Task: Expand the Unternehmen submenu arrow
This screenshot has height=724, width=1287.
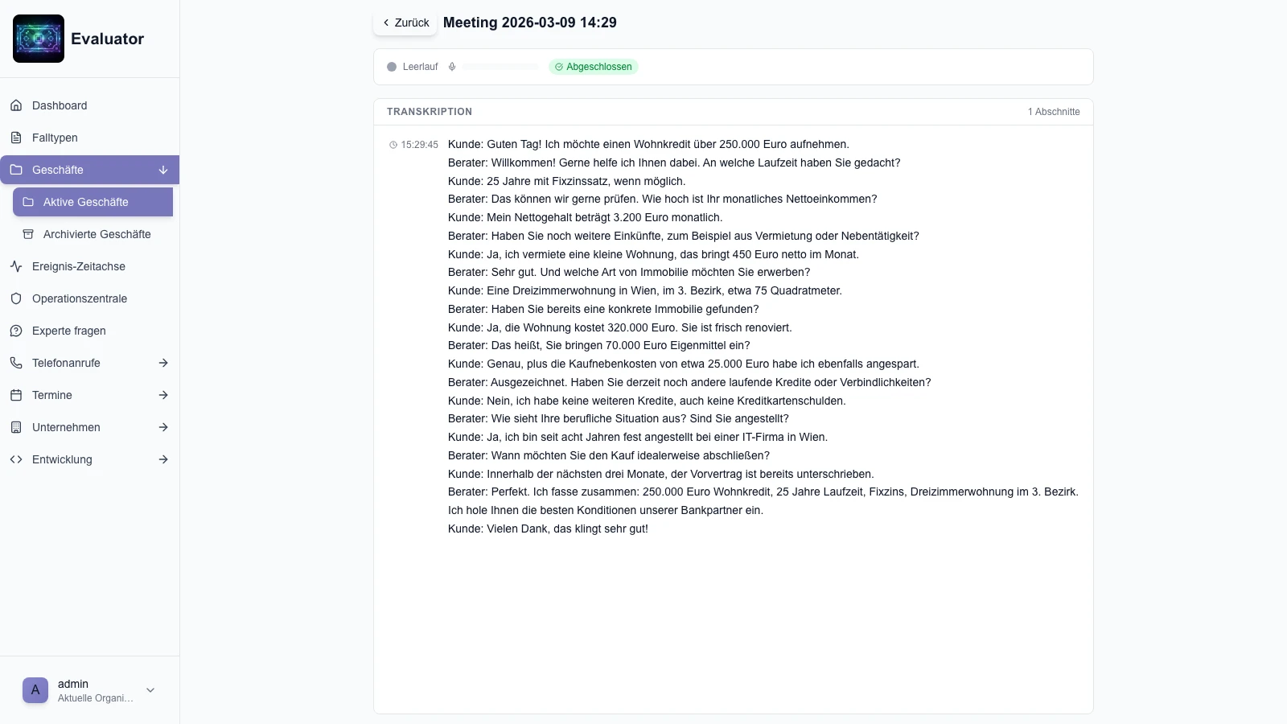Action: 163,427
